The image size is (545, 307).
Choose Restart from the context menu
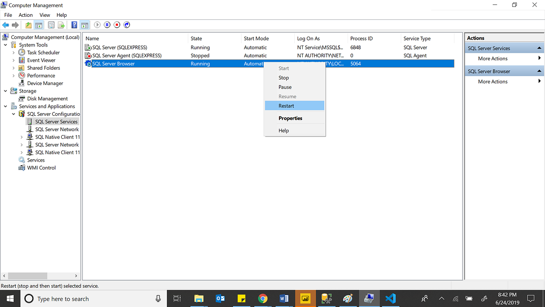287,105
